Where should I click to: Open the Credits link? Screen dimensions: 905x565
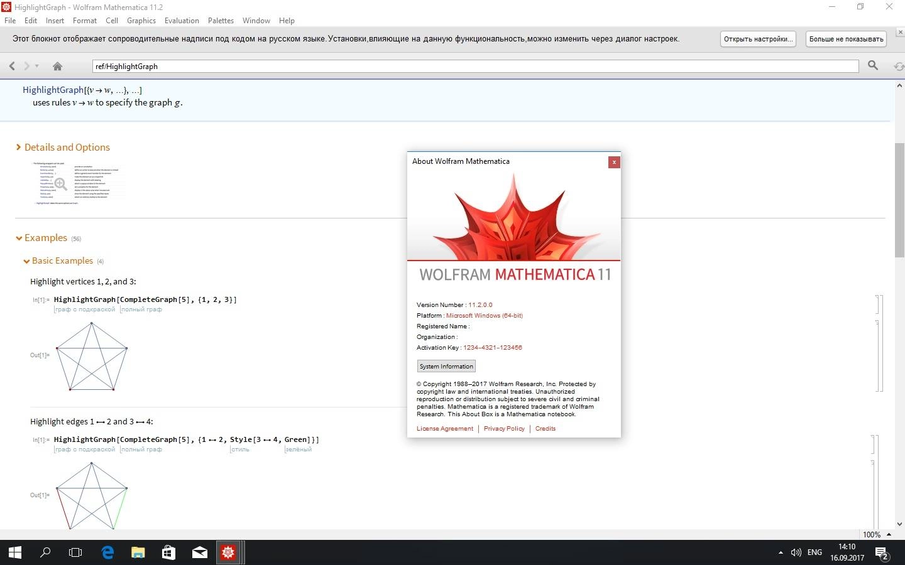(546, 428)
